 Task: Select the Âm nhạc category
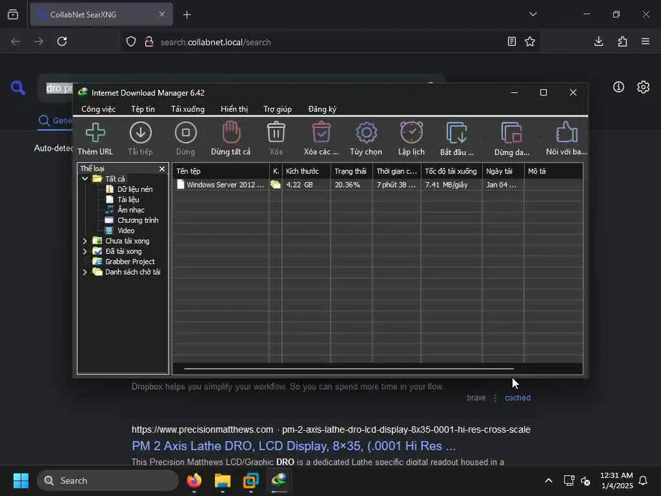pyautogui.click(x=130, y=210)
